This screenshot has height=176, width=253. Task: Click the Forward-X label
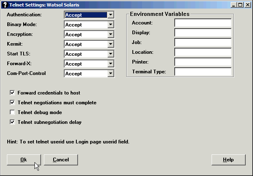[x=19, y=64]
